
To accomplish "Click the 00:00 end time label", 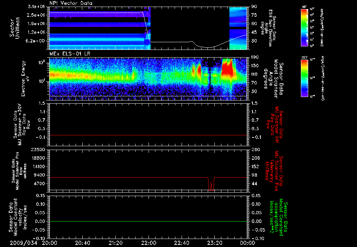I will point(248,243).
